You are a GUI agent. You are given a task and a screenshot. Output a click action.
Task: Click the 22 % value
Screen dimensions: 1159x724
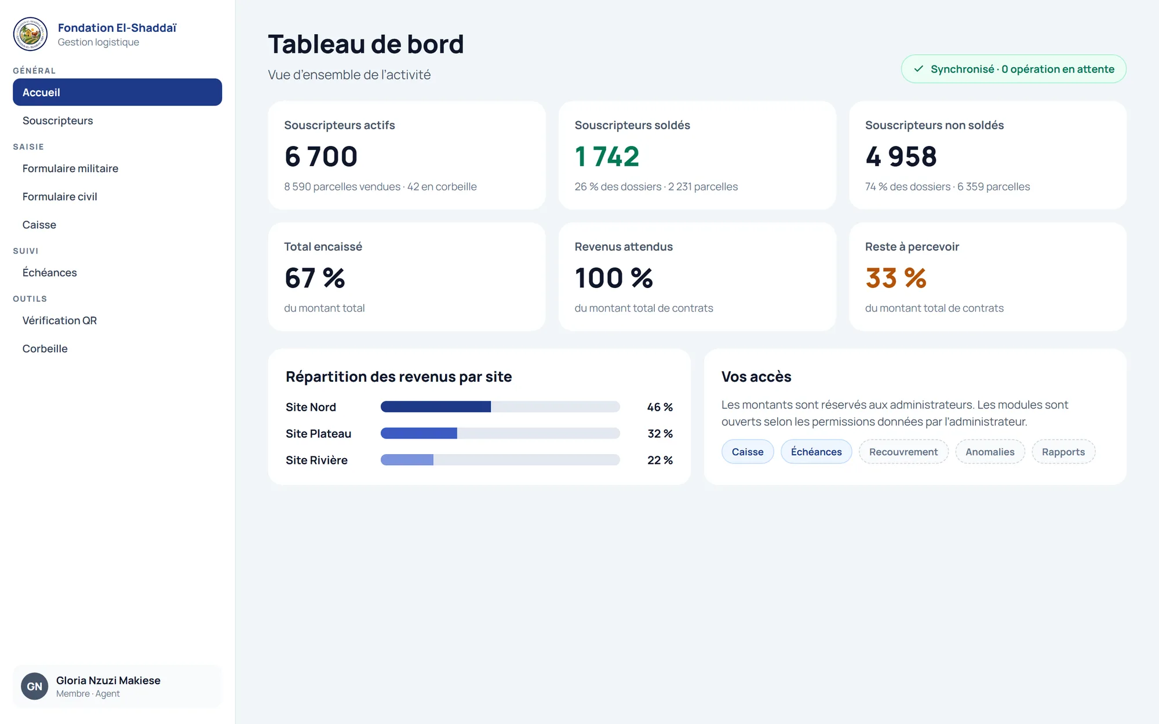coord(659,460)
